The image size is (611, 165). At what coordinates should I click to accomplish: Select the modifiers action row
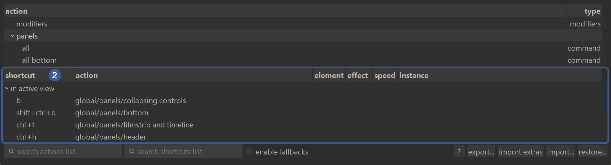pos(32,24)
